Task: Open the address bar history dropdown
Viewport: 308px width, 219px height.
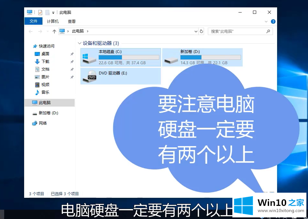Action: click(x=196, y=31)
